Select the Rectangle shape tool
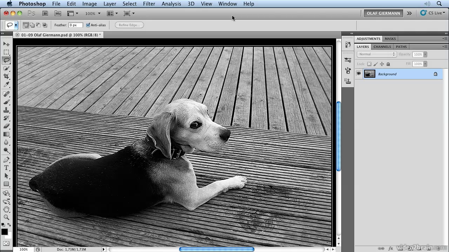Image resolution: width=449 pixels, height=252 pixels. (6, 184)
